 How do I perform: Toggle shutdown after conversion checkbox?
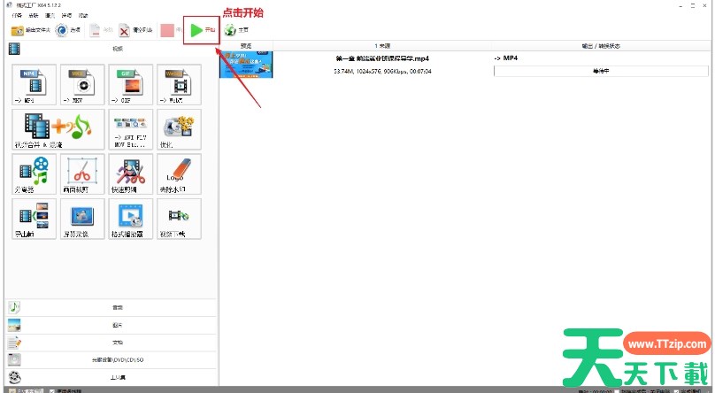[617, 390]
